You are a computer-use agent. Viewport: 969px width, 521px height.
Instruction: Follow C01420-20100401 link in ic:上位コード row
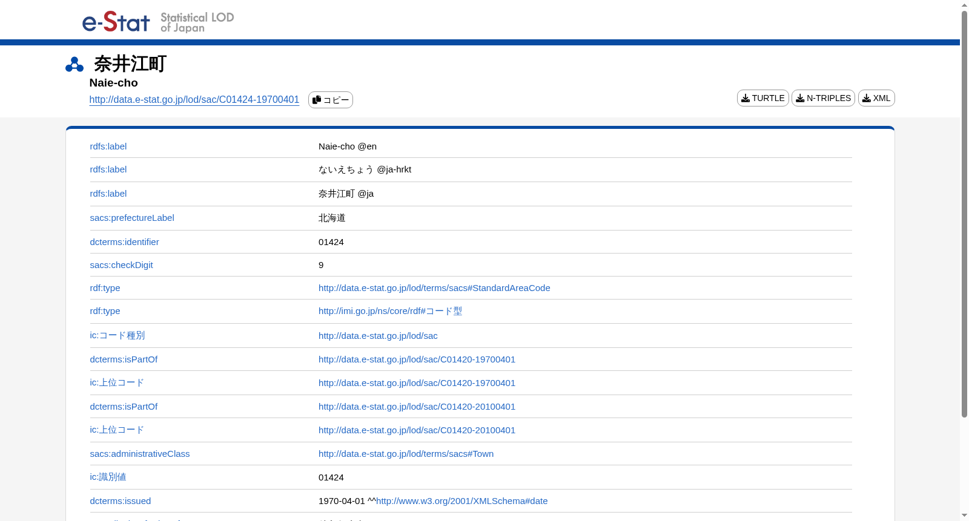417,430
